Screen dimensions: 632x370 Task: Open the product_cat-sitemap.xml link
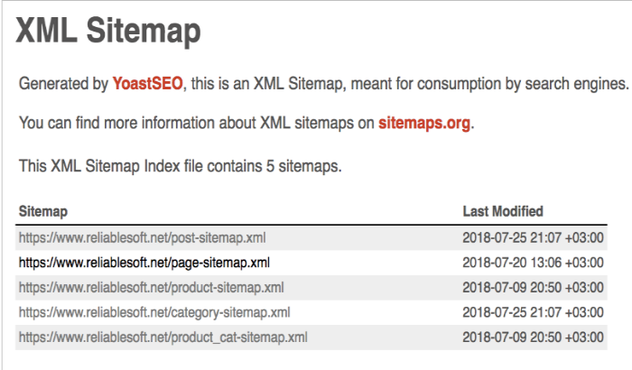163,338
